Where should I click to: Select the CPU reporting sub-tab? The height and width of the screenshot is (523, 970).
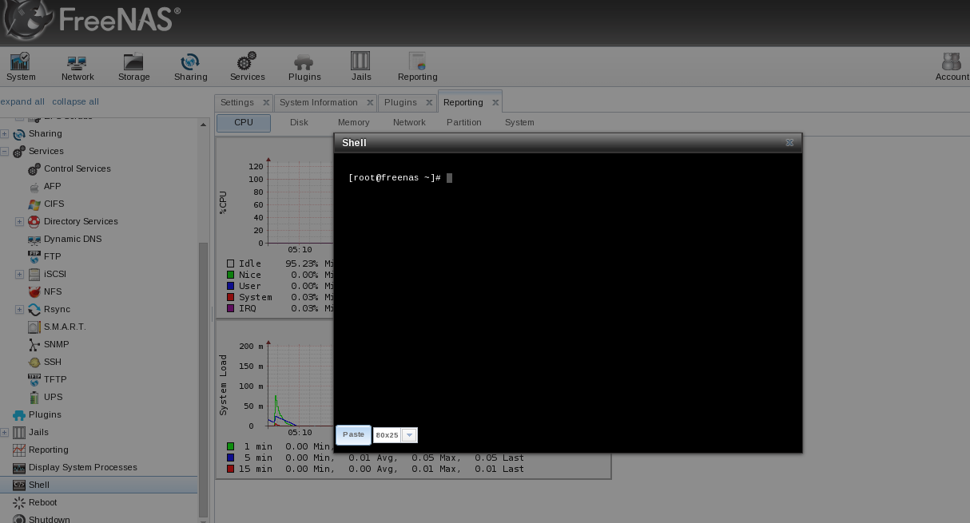(x=244, y=122)
